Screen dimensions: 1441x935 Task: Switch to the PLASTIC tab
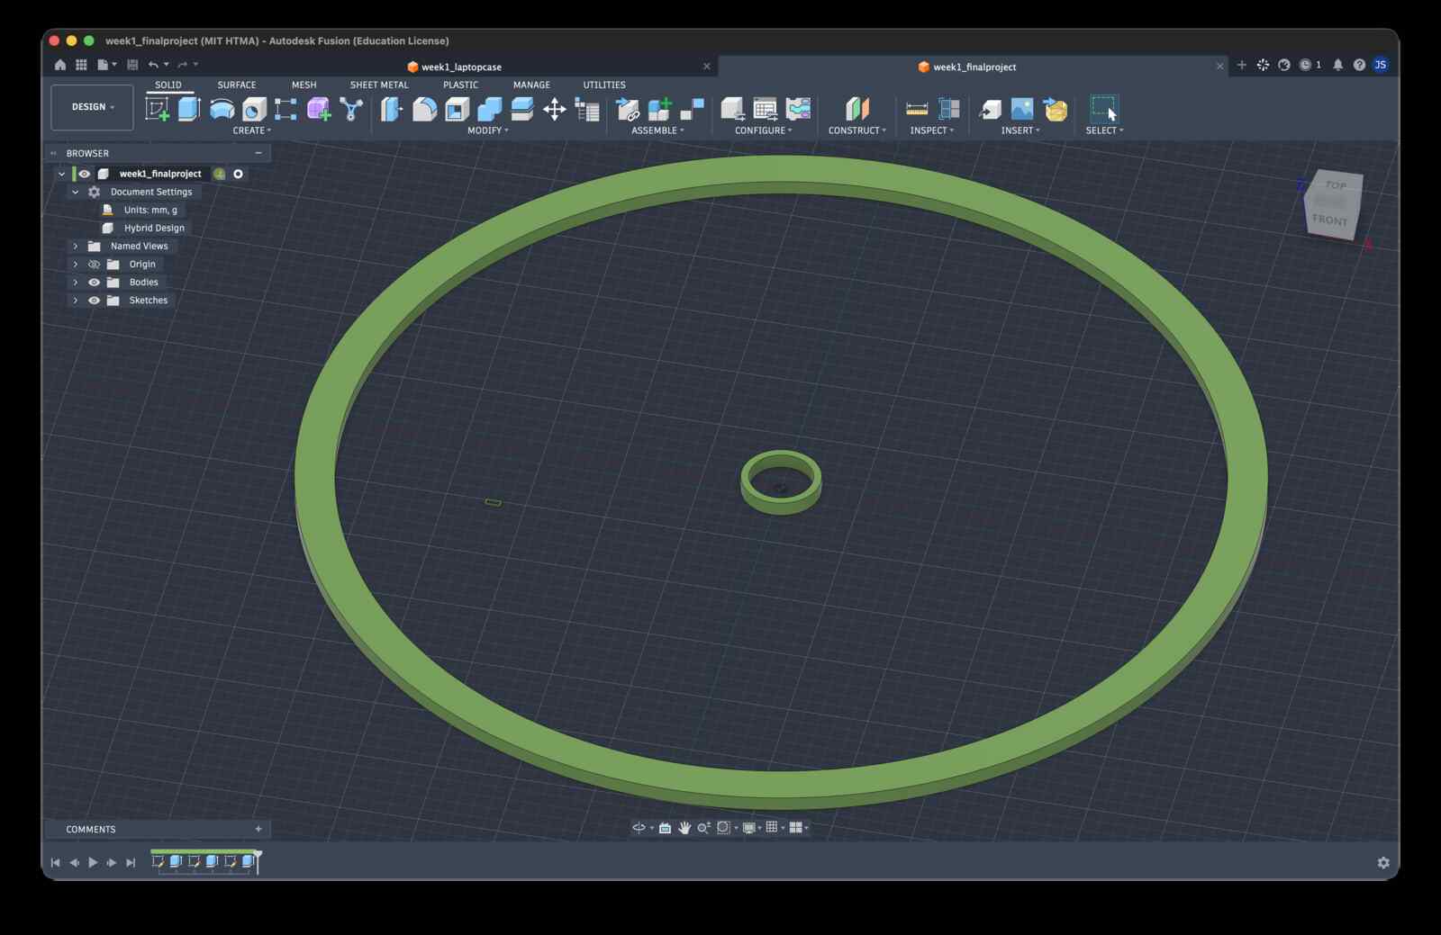point(460,85)
